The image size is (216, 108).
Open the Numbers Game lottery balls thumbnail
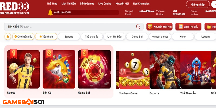(134, 70)
